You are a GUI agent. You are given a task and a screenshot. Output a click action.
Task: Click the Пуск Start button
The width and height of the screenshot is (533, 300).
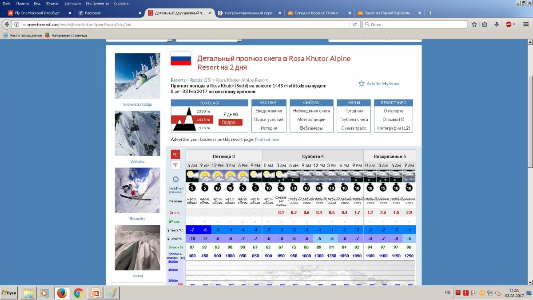click(x=10, y=293)
